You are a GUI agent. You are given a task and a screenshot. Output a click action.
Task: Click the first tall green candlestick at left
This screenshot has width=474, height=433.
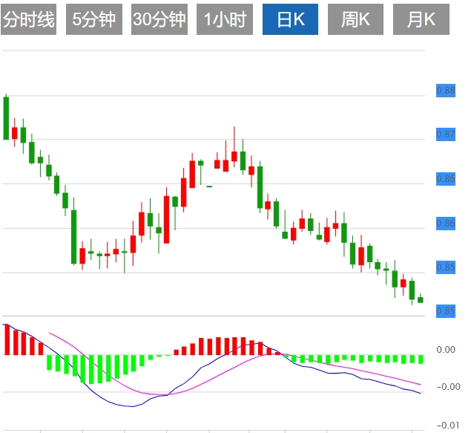6,117
